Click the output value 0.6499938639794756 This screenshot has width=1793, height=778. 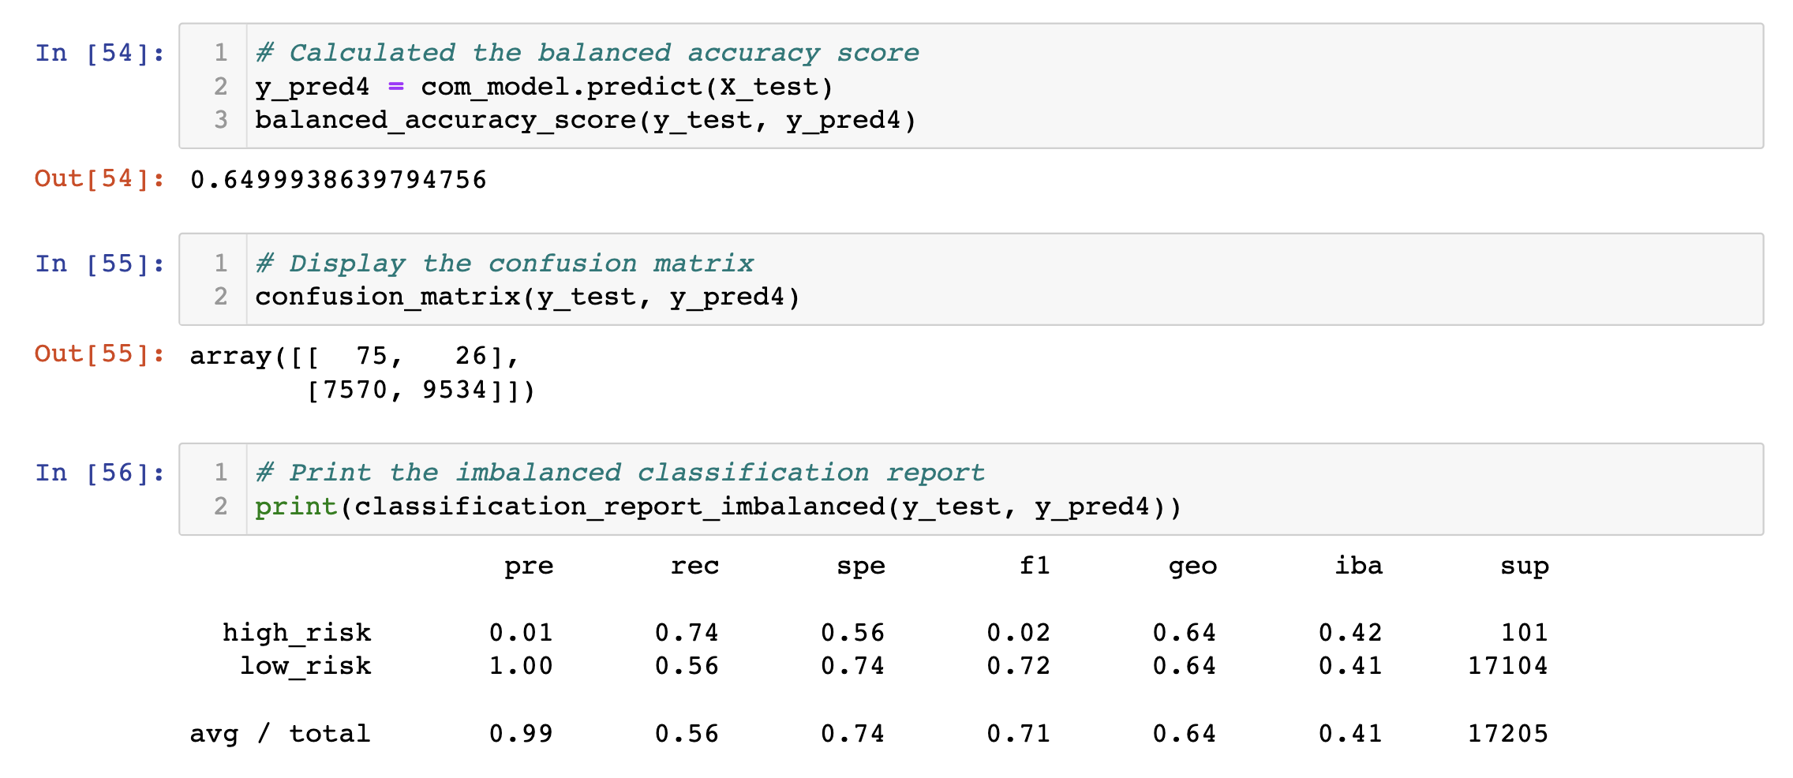339,180
